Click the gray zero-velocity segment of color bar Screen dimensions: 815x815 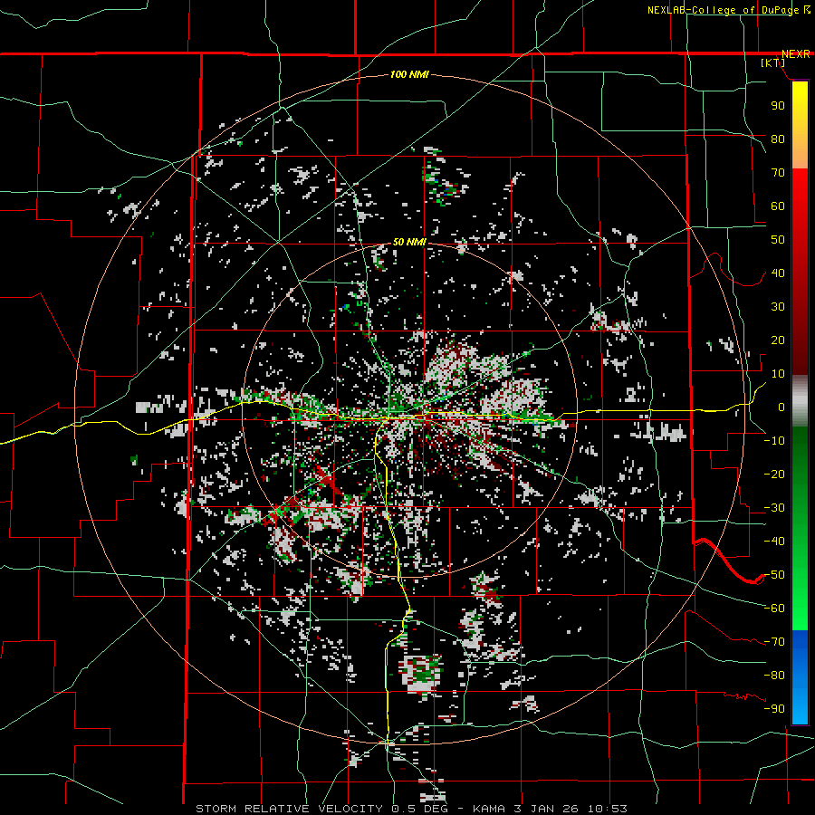tap(800, 401)
